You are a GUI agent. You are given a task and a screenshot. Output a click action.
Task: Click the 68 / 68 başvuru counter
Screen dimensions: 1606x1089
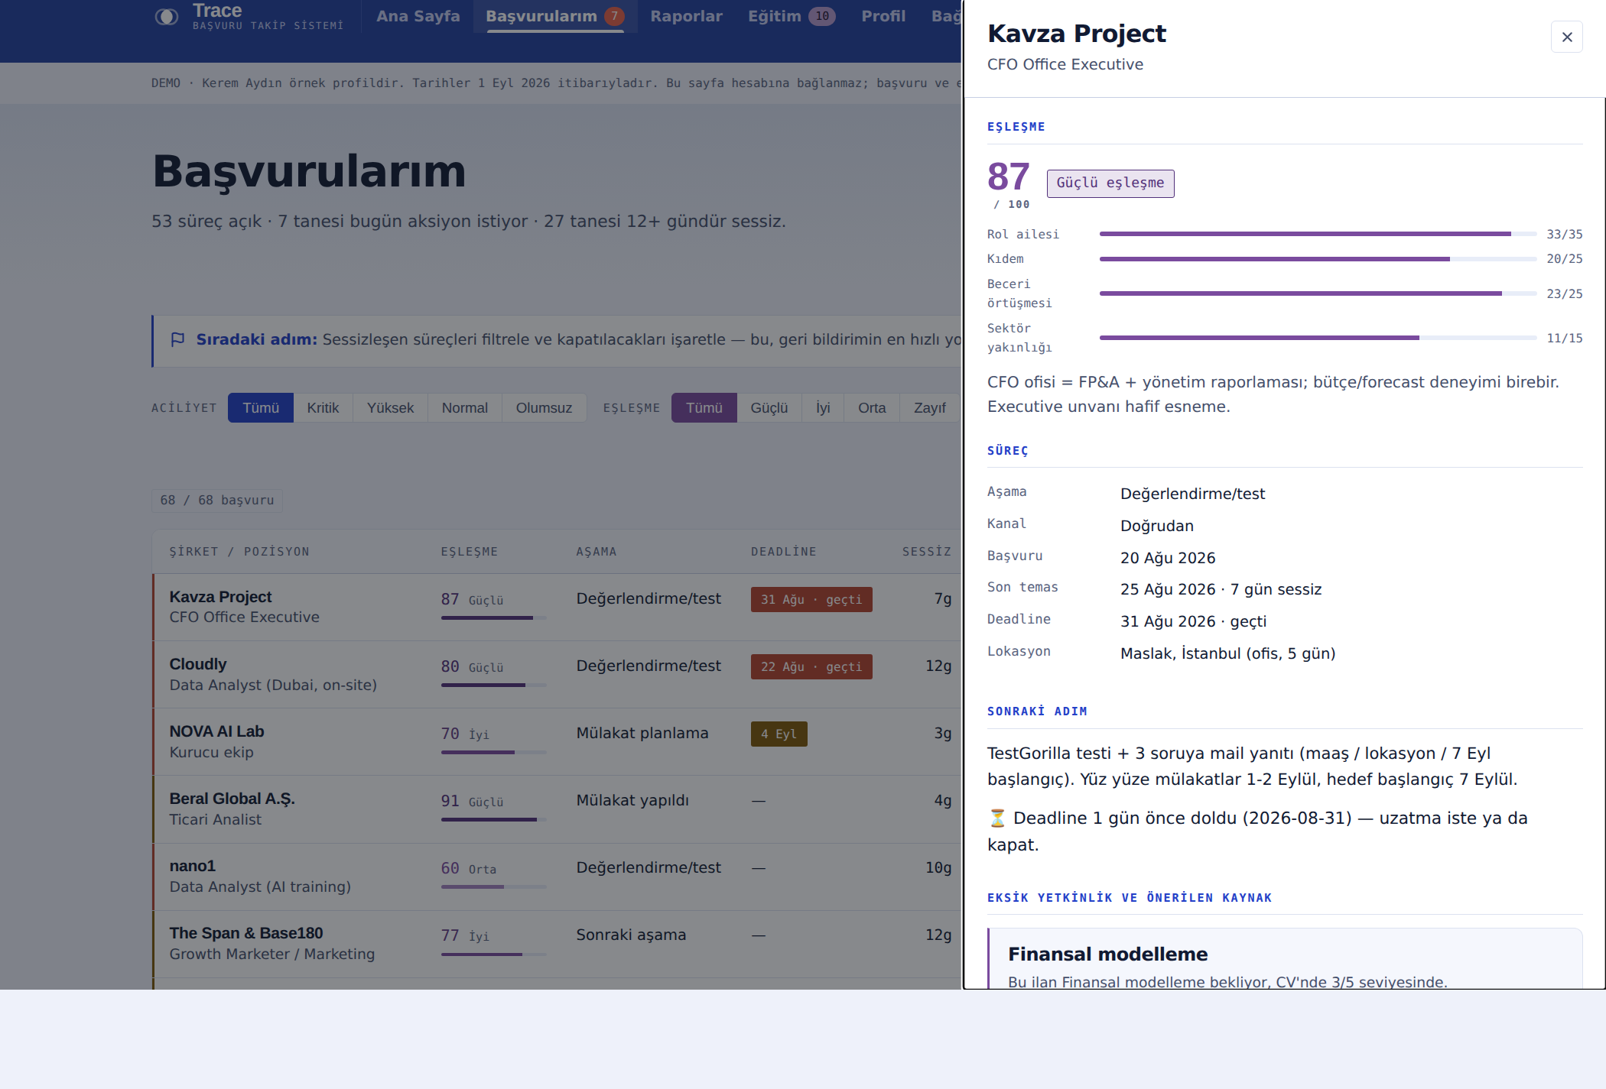217,501
